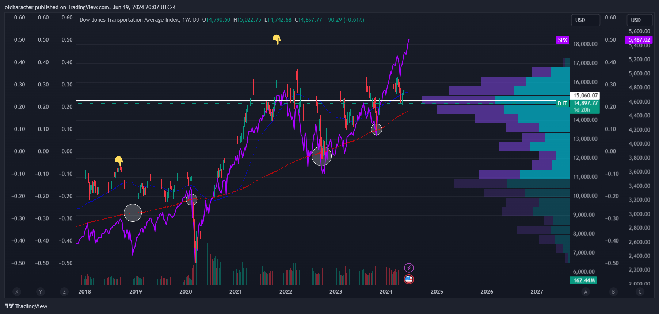
Task: Click the 10,000.00 price scale label
Action: (x=585, y=196)
